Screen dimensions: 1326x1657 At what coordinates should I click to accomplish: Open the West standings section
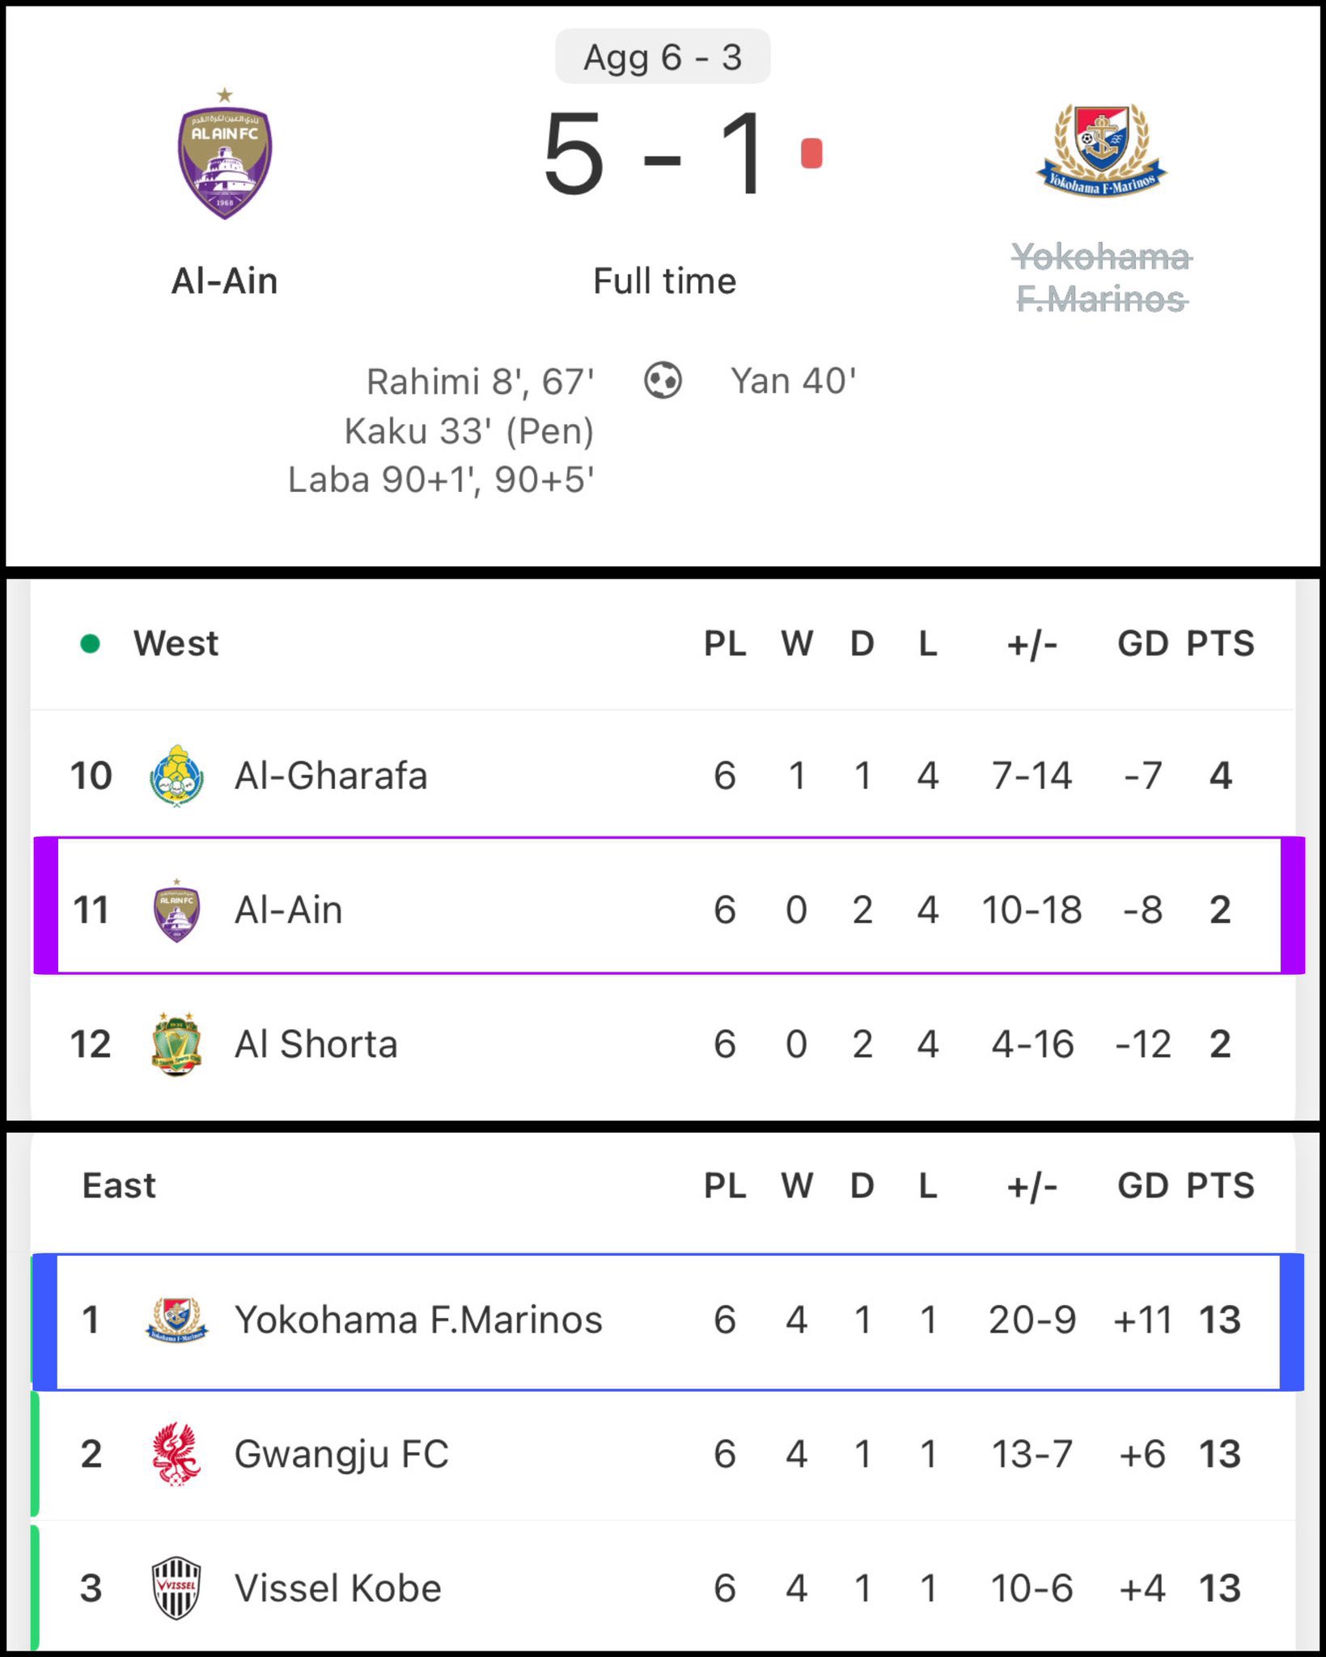[176, 644]
